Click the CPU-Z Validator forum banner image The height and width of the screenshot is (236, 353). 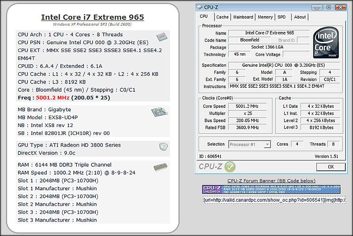[271, 189]
